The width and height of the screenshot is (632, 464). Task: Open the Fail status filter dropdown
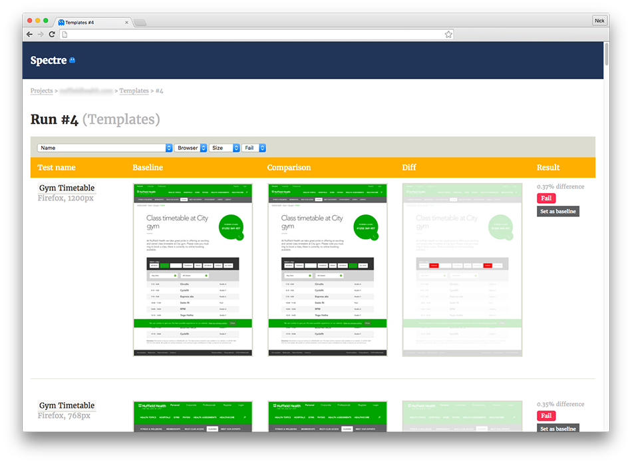coord(254,148)
